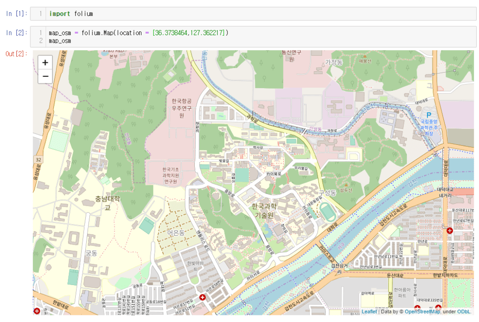Select the hospital marker by 대덕대교 네거리
Viewport: 479px width, 322px height.
pos(450,231)
